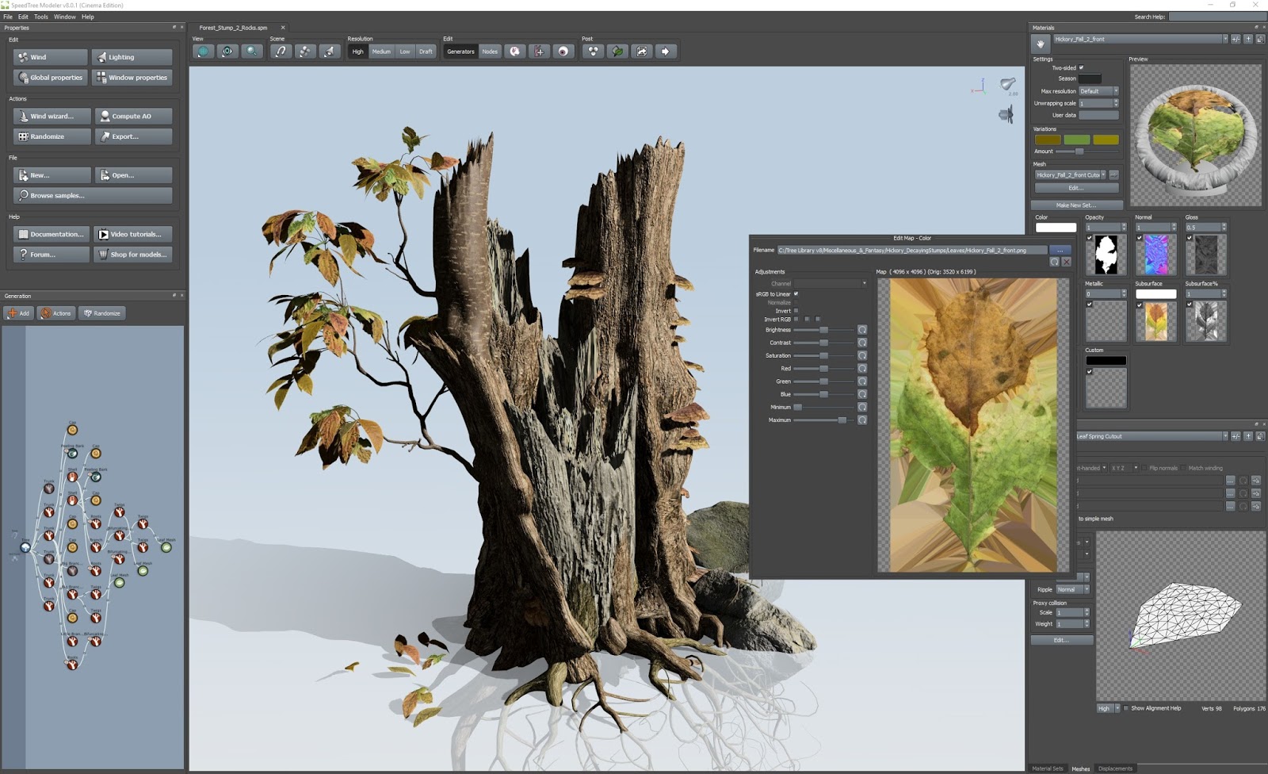Select the magnifier icon in the View toolbar
The image size is (1268, 774).
click(x=251, y=52)
